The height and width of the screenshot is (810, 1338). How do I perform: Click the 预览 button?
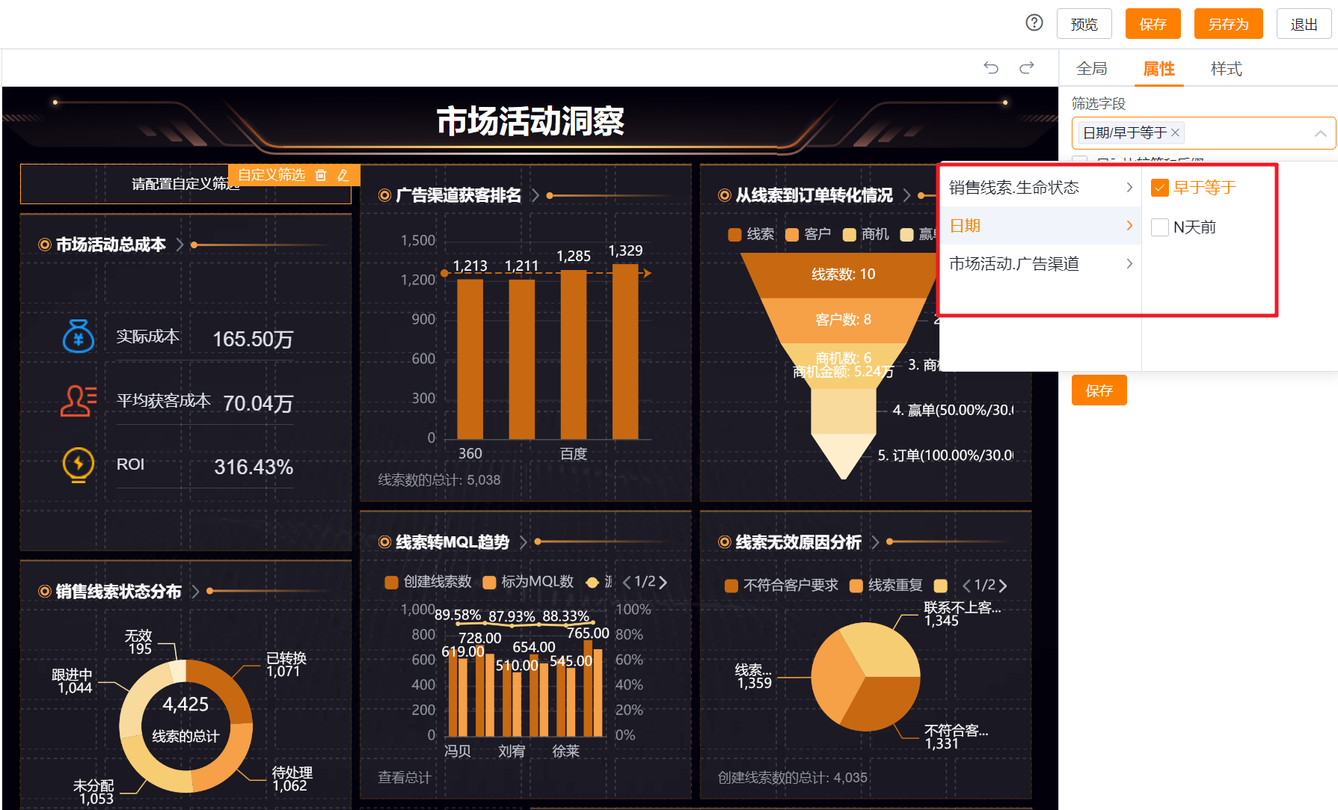click(1084, 24)
